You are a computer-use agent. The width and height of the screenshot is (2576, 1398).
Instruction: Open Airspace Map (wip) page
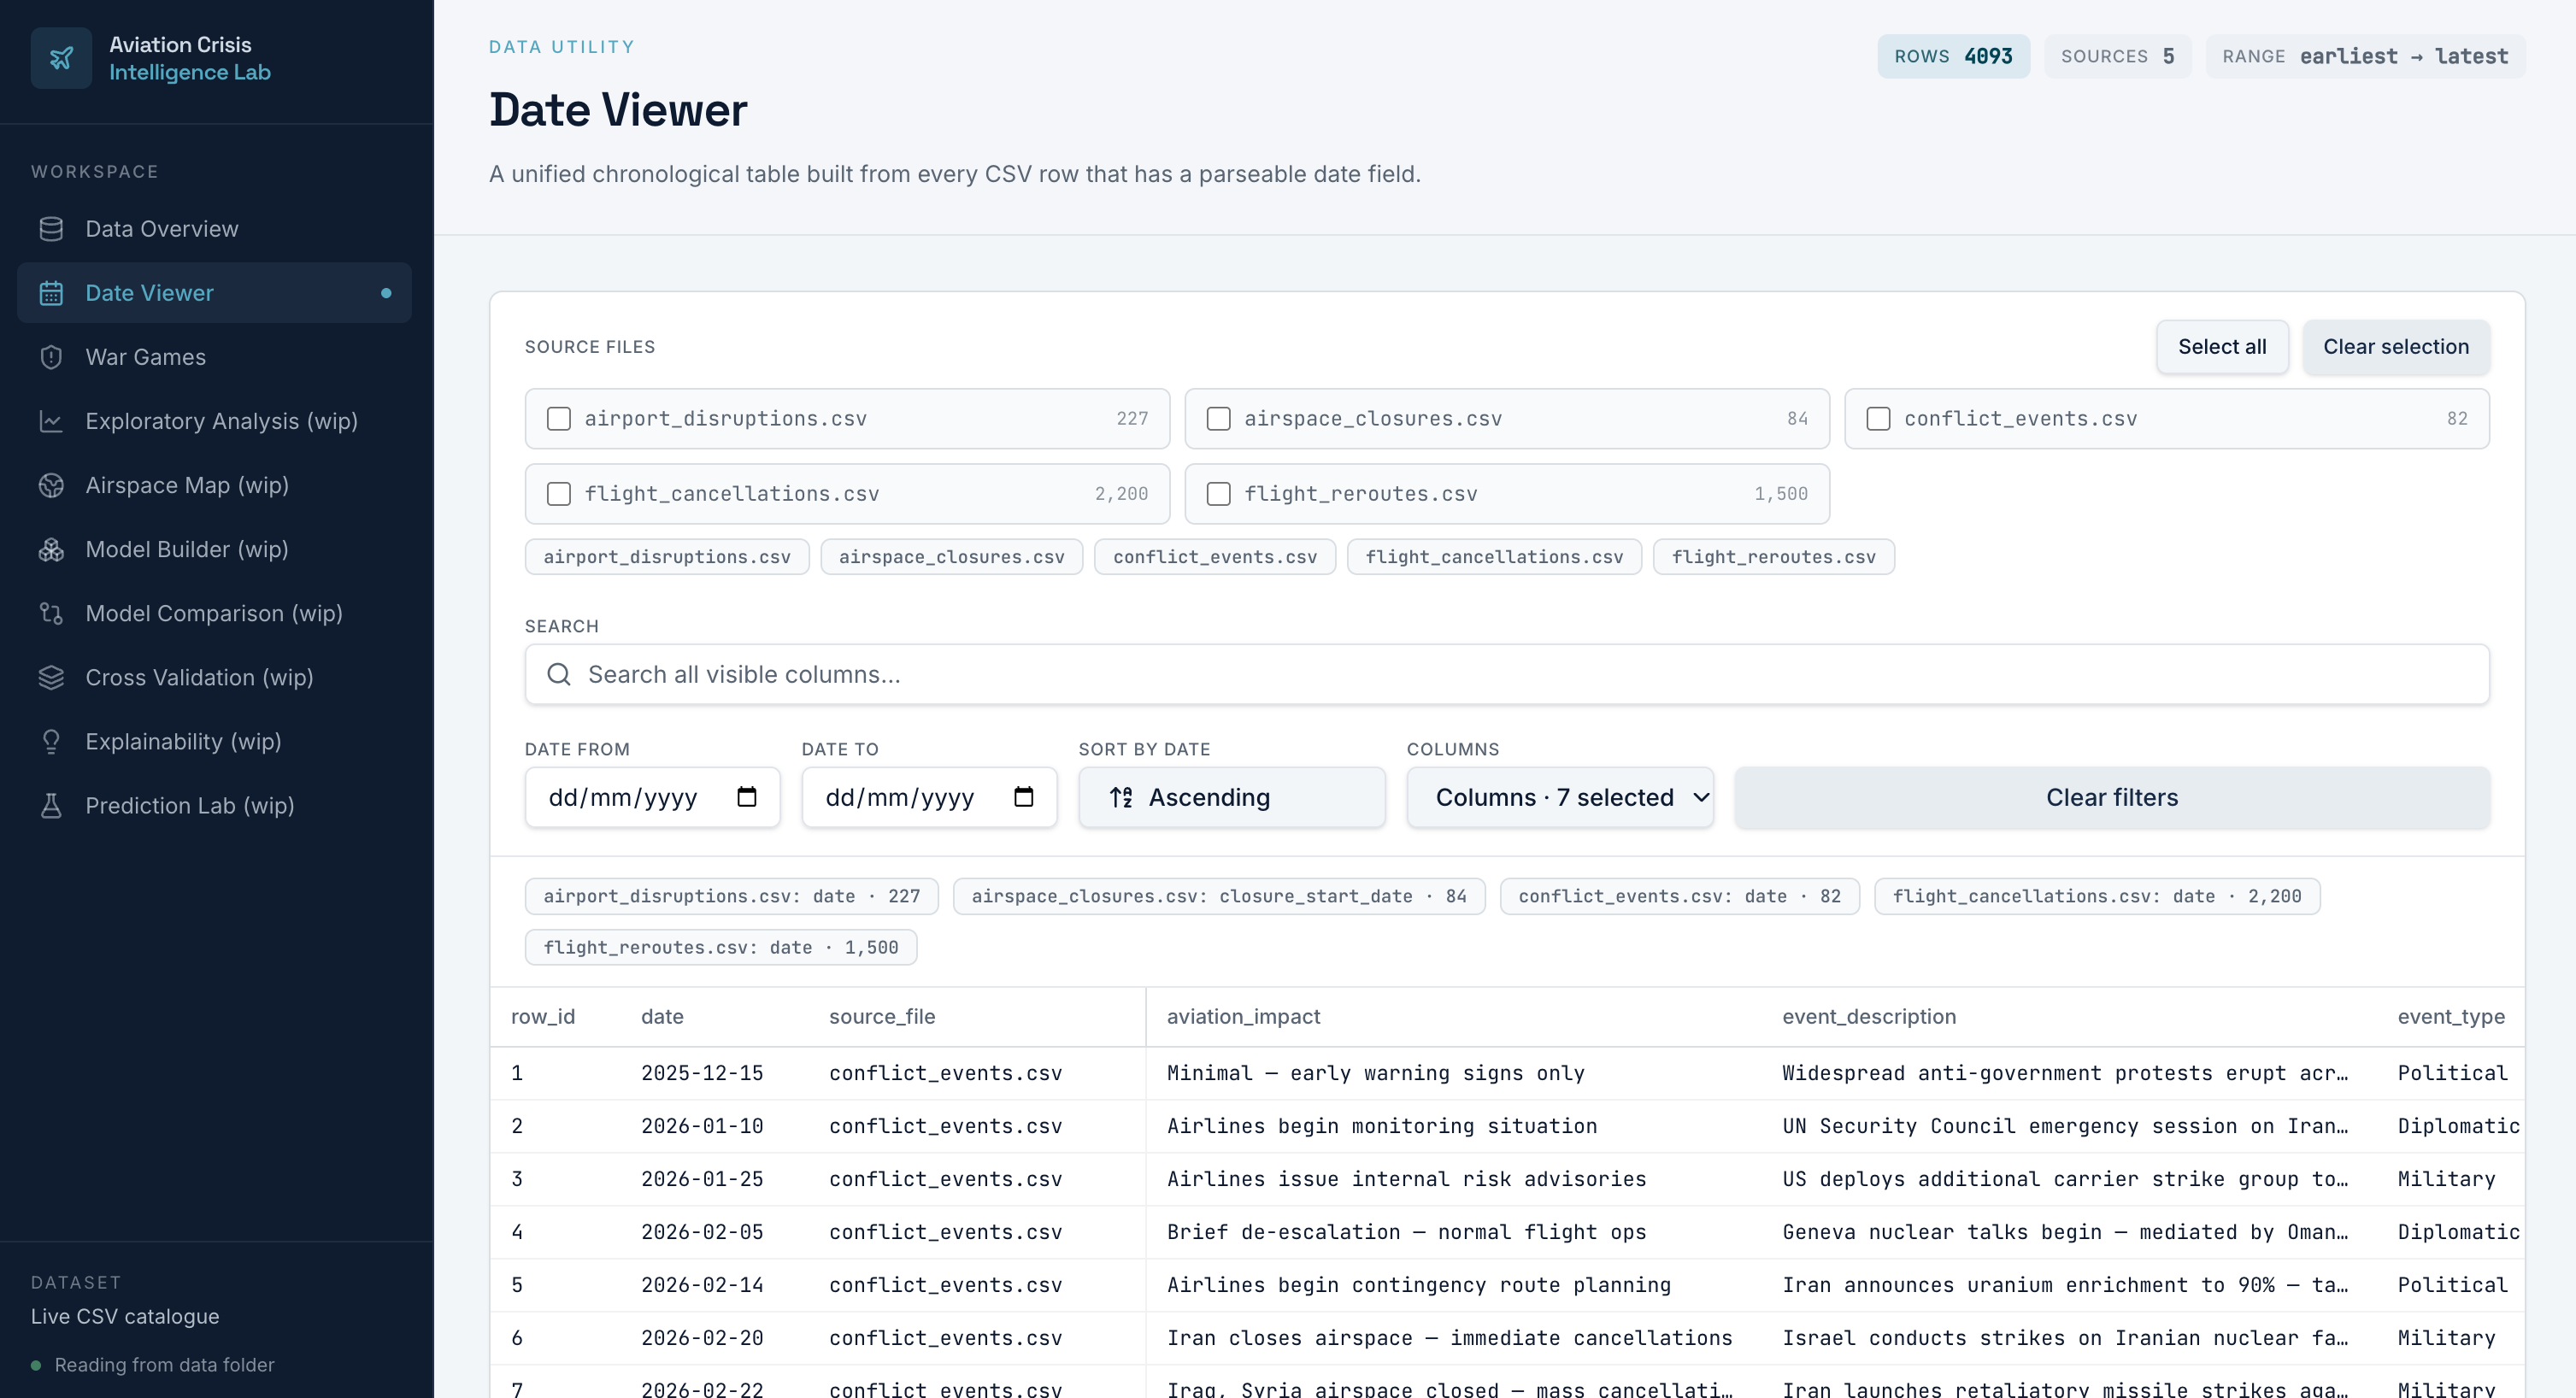pos(214,485)
